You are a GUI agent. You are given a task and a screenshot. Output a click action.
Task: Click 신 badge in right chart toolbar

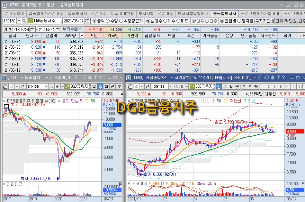[x=192, y=86]
